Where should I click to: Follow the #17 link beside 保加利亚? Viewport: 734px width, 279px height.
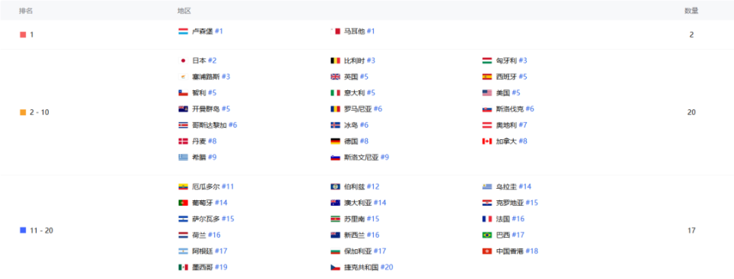(x=380, y=251)
